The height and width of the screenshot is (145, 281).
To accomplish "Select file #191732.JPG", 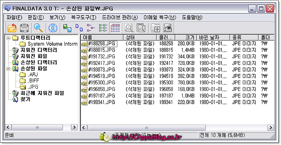I will [x=101, y=57].
